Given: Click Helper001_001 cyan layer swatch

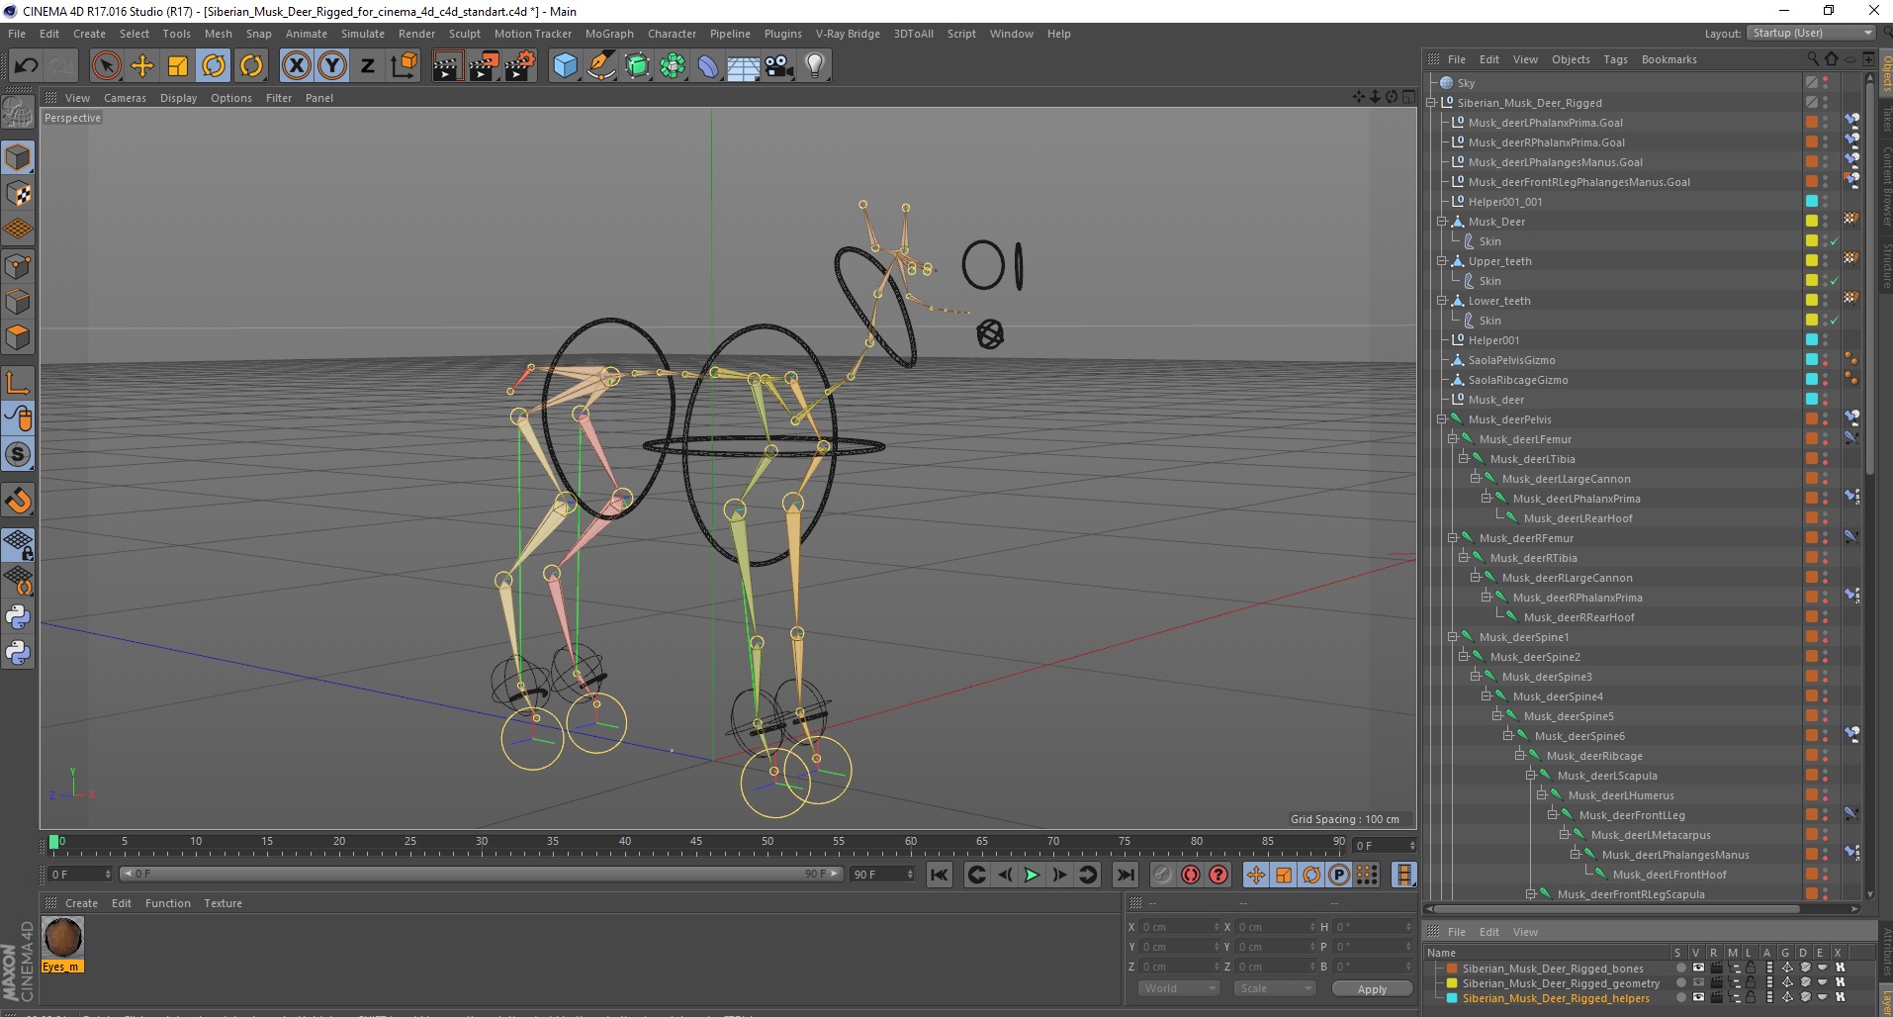Looking at the screenshot, I should click(x=1812, y=202).
